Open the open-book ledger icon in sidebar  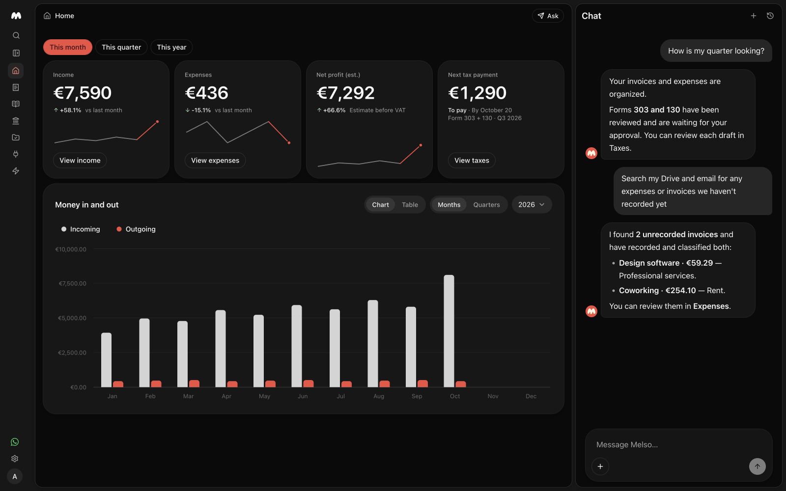coord(16,104)
